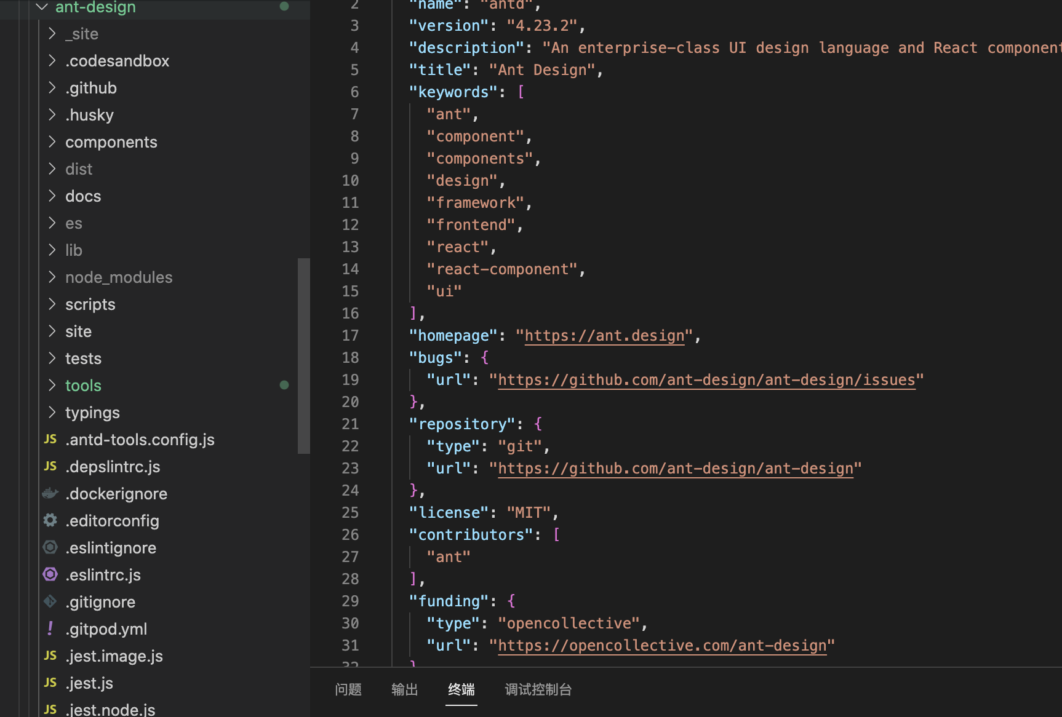Click purple ESLint icon of .eslintrc.js

pyautogui.click(x=50, y=574)
